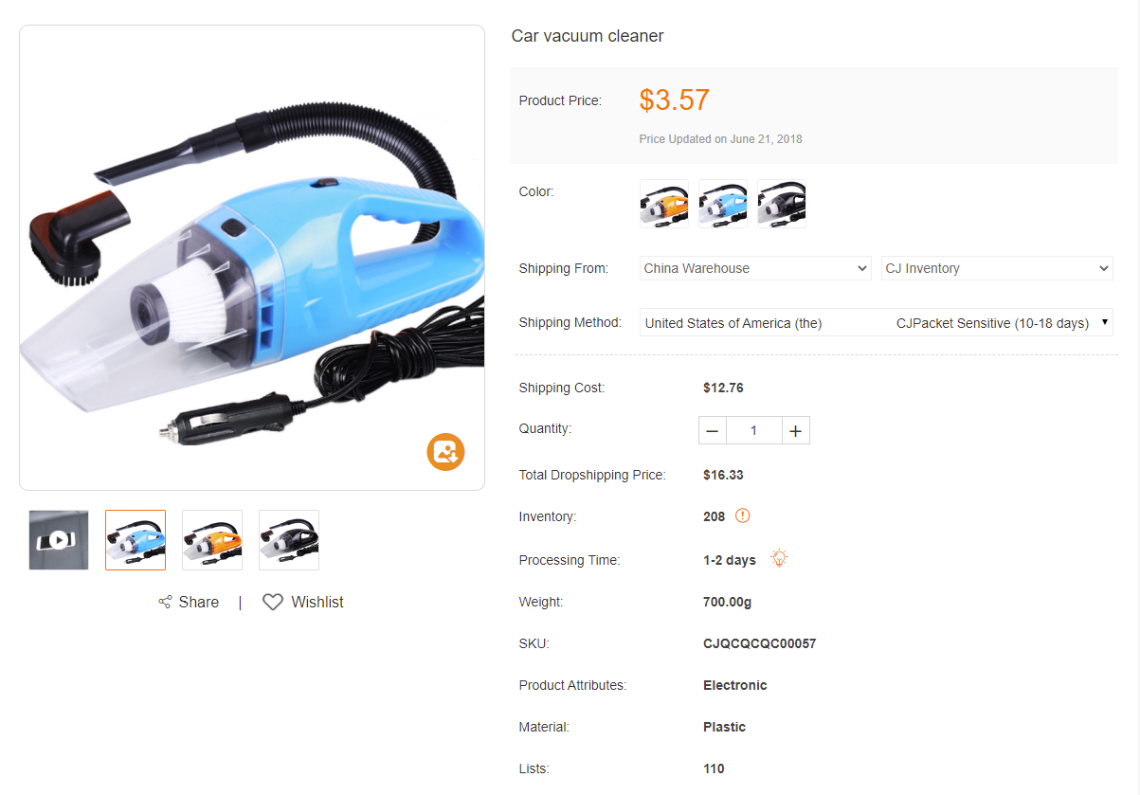
Task: Play the product video thumbnail
Action: [59, 540]
